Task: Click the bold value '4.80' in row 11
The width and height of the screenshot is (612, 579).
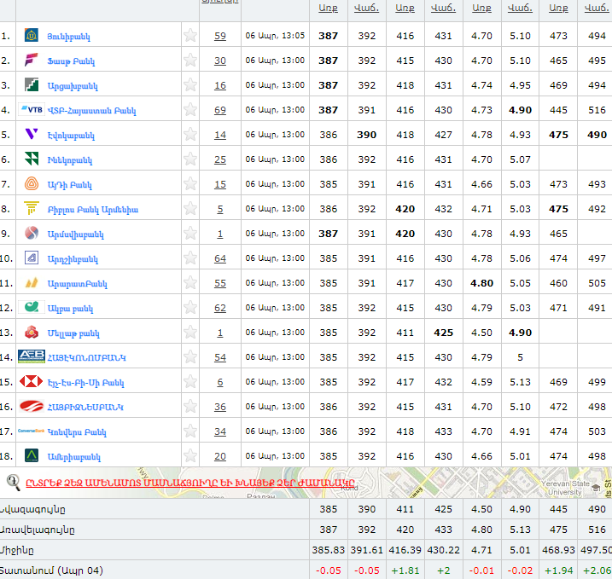Action: (x=481, y=283)
